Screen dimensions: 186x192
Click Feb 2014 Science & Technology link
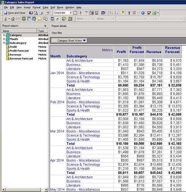click(x=83, y=106)
